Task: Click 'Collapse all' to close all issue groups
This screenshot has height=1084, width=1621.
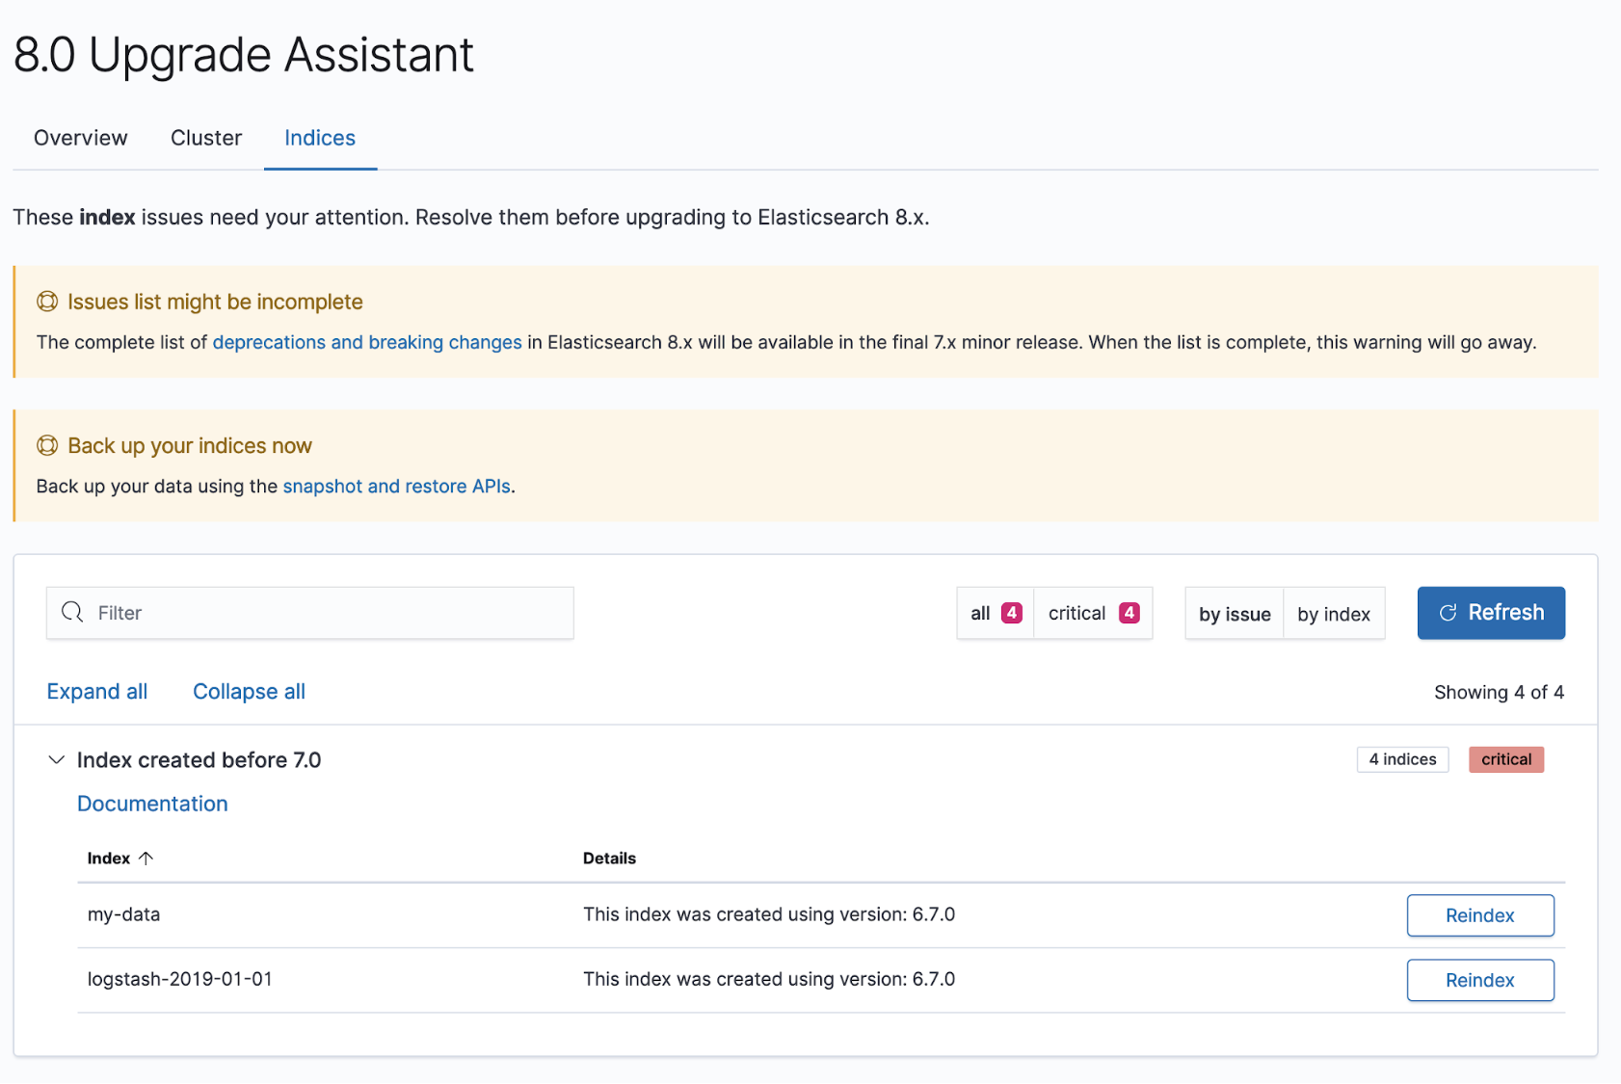Action: point(248,691)
